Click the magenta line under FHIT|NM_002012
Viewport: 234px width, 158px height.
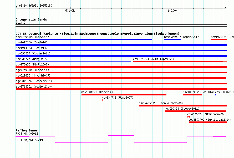[121, 136]
